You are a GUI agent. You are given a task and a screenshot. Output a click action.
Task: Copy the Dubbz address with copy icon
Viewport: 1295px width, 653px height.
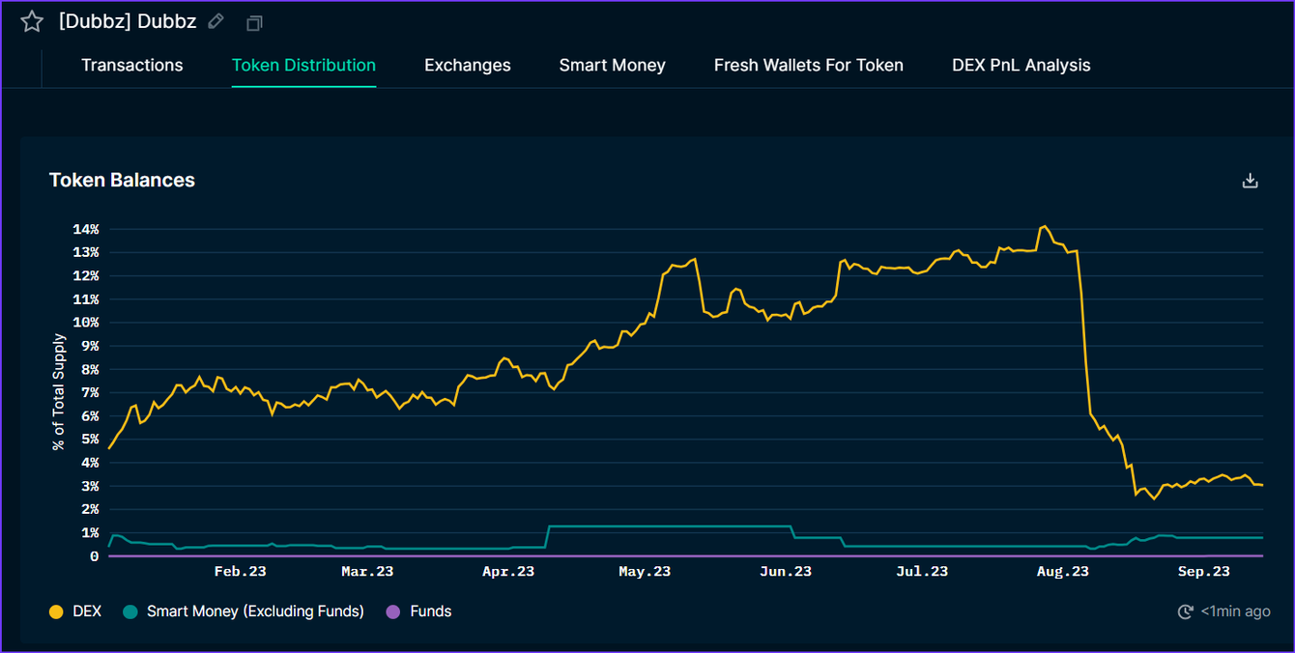tap(254, 22)
